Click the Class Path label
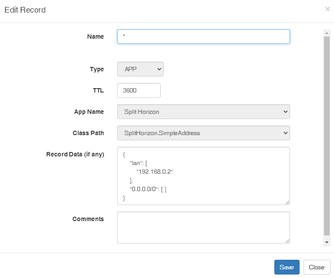Screen dimensions: 334x278 pos(88,133)
